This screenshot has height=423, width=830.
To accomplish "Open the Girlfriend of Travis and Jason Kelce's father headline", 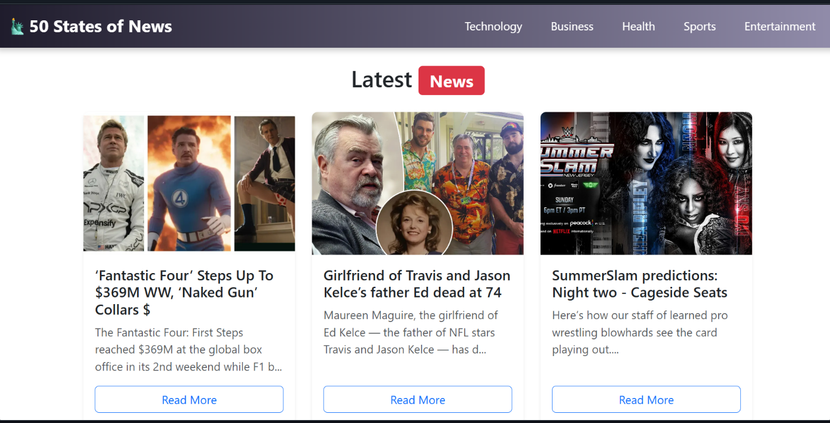I will click(417, 284).
